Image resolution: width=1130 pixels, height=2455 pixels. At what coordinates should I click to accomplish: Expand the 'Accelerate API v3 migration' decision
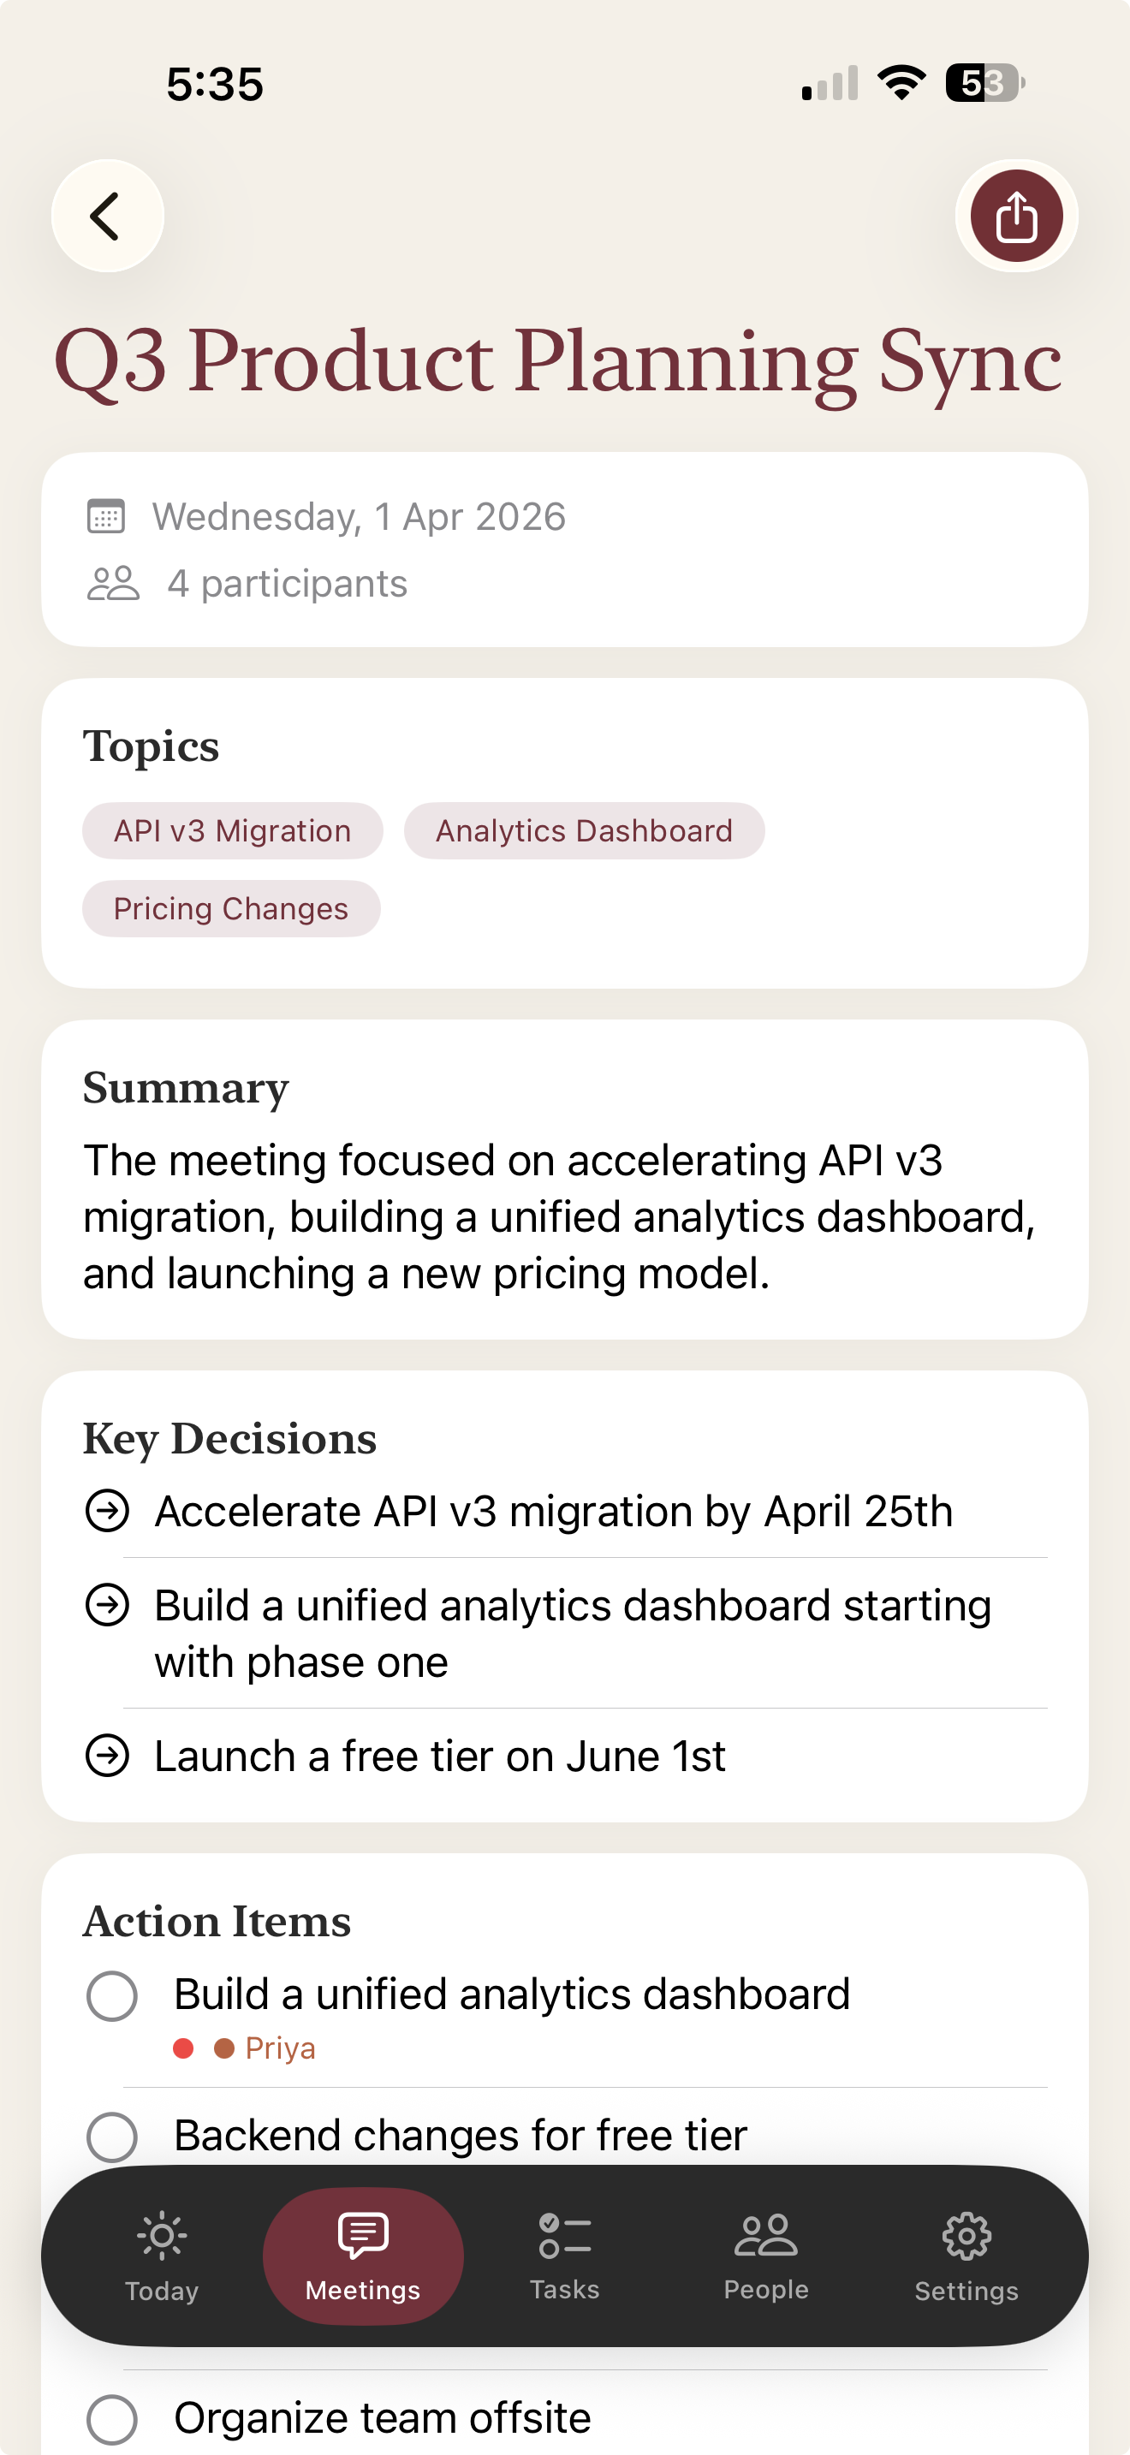click(110, 1511)
